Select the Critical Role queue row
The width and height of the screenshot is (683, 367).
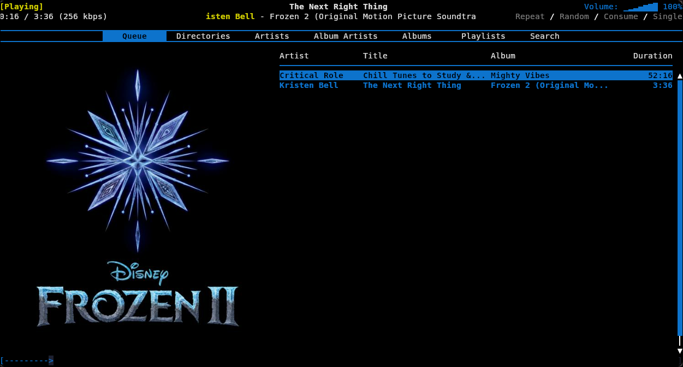click(476, 75)
